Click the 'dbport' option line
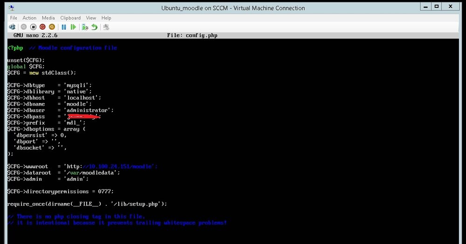Viewport: 466px width, 244px height. [37, 141]
